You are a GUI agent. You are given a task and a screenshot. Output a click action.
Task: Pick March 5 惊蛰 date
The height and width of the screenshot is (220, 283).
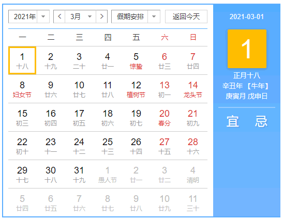(136, 61)
